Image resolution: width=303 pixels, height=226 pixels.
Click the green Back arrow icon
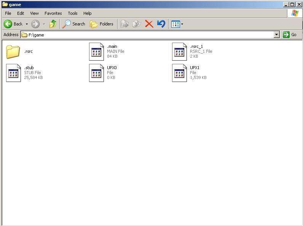(x=8, y=24)
